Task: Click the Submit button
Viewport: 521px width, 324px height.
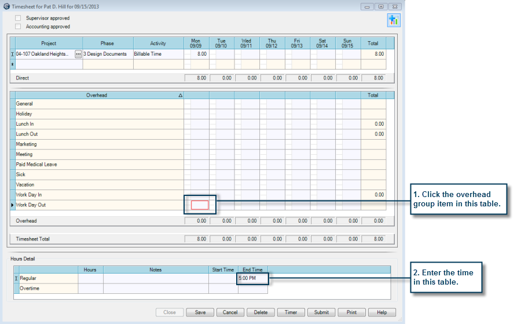Action: coord(321,312)
